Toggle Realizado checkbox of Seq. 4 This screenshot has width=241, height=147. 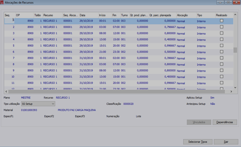[222, 39]
